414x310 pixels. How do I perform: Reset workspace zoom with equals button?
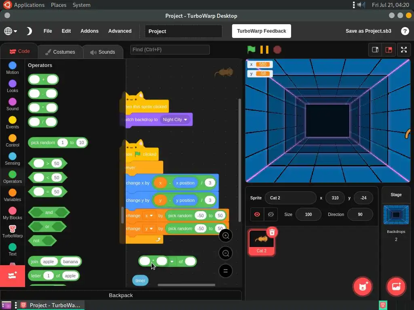226,271
